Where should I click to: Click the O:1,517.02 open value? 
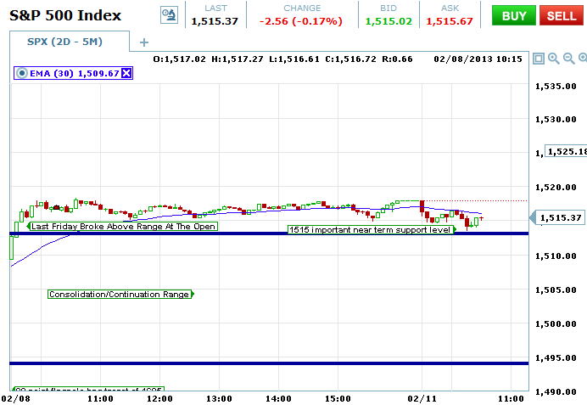[179, 59]
